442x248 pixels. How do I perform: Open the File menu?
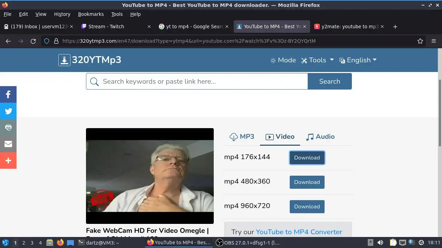pyautogui.click(x=7, y=14)
